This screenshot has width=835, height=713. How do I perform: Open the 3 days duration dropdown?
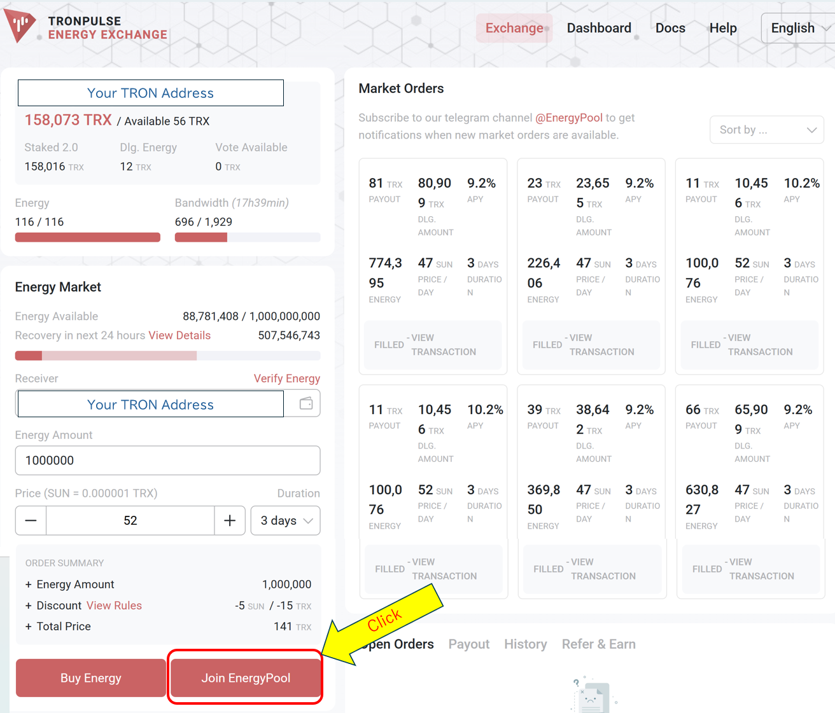tap(286, 520)
